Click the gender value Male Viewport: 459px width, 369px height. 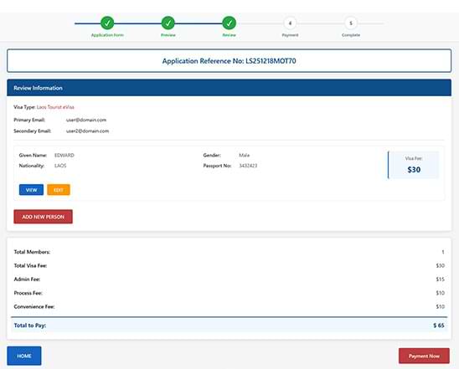pos(244,156)
